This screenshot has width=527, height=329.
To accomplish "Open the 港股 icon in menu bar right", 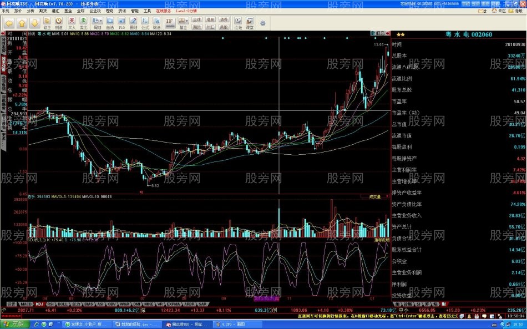I will pos(516,11).
